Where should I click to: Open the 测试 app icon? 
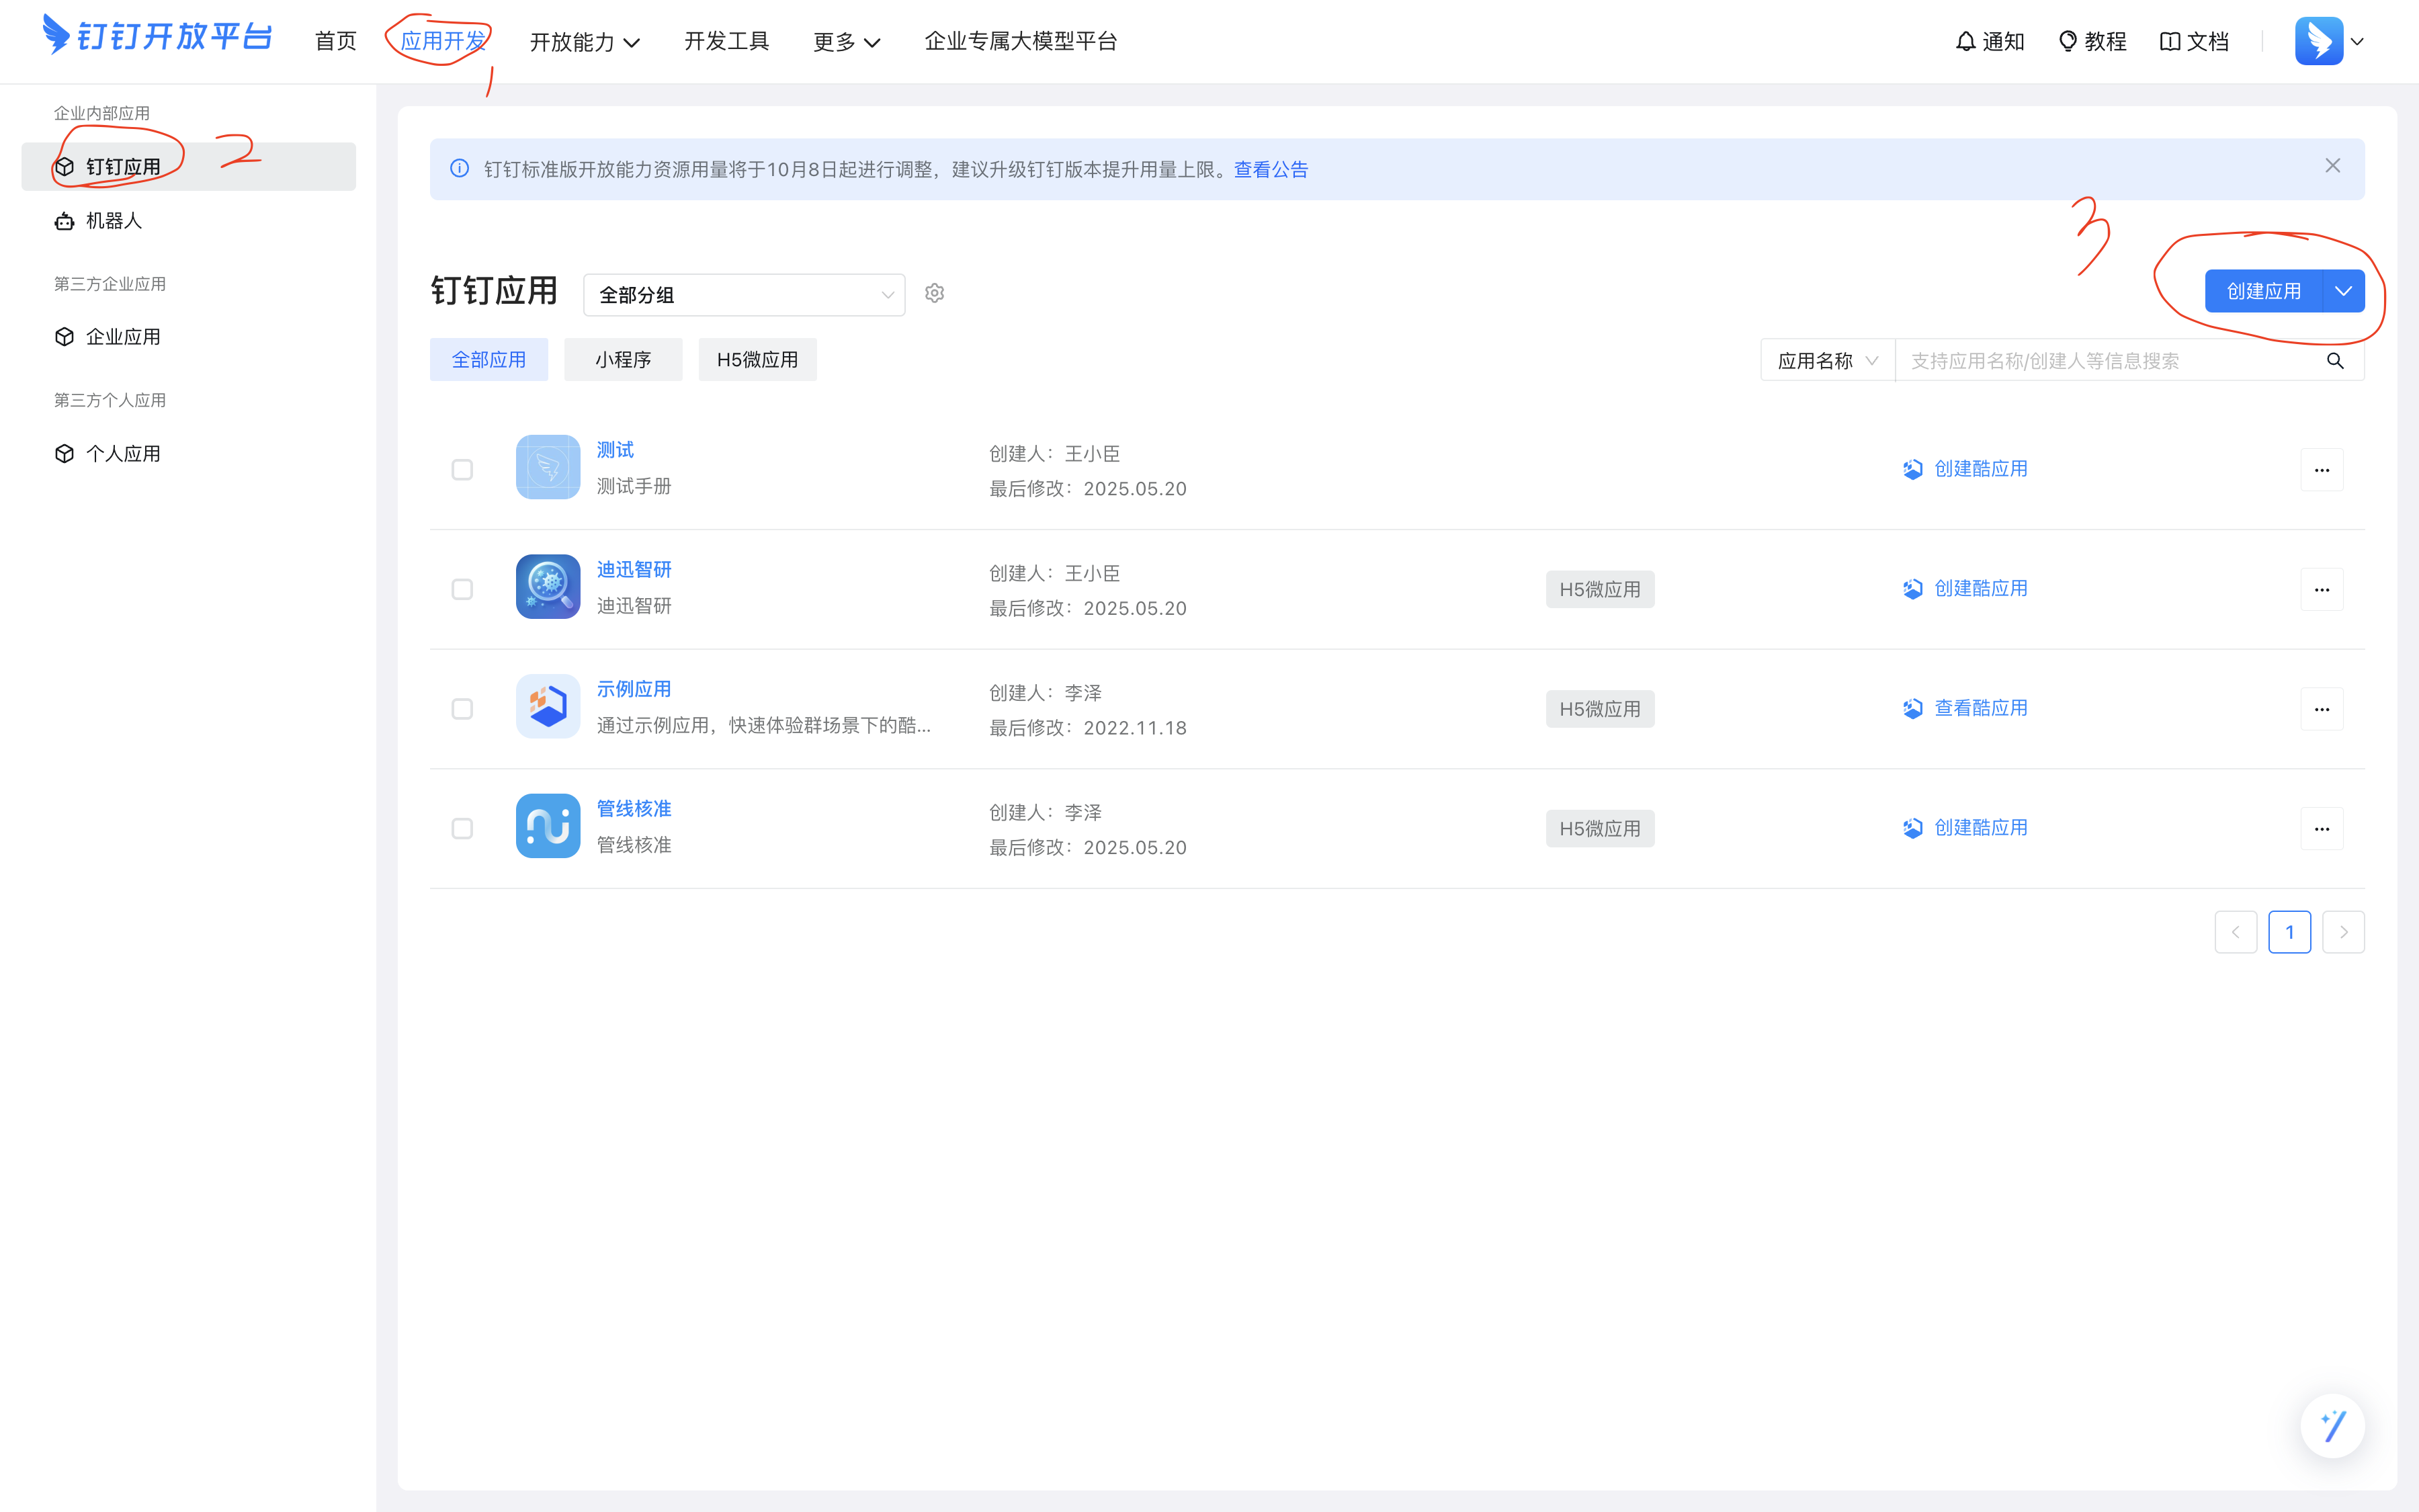[548, 467]
